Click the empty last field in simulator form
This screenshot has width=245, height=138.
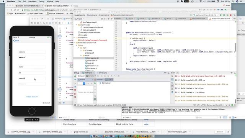(x=32, y=84)
